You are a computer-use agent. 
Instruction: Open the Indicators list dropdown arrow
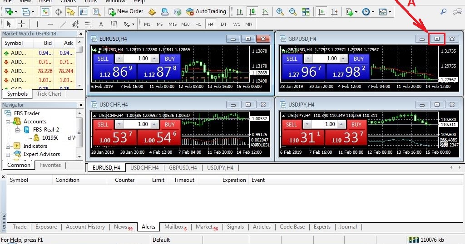coord(356,12)
